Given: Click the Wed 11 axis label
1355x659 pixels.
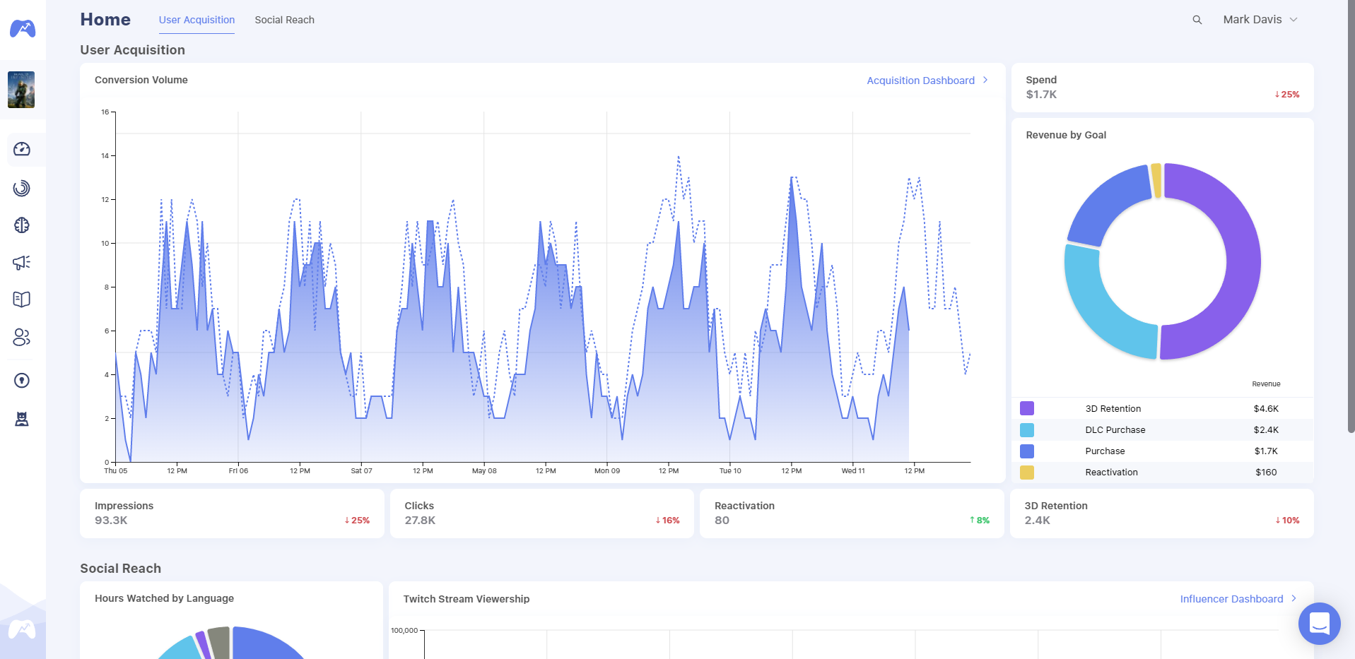Looking at the screenshot, I should pos(853,471).
